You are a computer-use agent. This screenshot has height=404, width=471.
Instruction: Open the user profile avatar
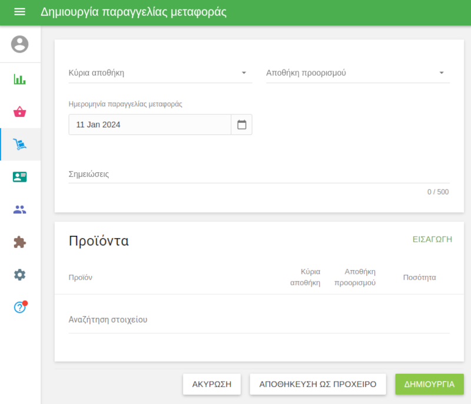pos(20,44)
